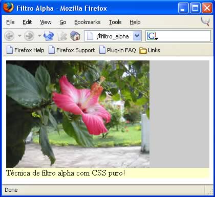
Task: Close the Firefox window
Action: tap(207, 8)
